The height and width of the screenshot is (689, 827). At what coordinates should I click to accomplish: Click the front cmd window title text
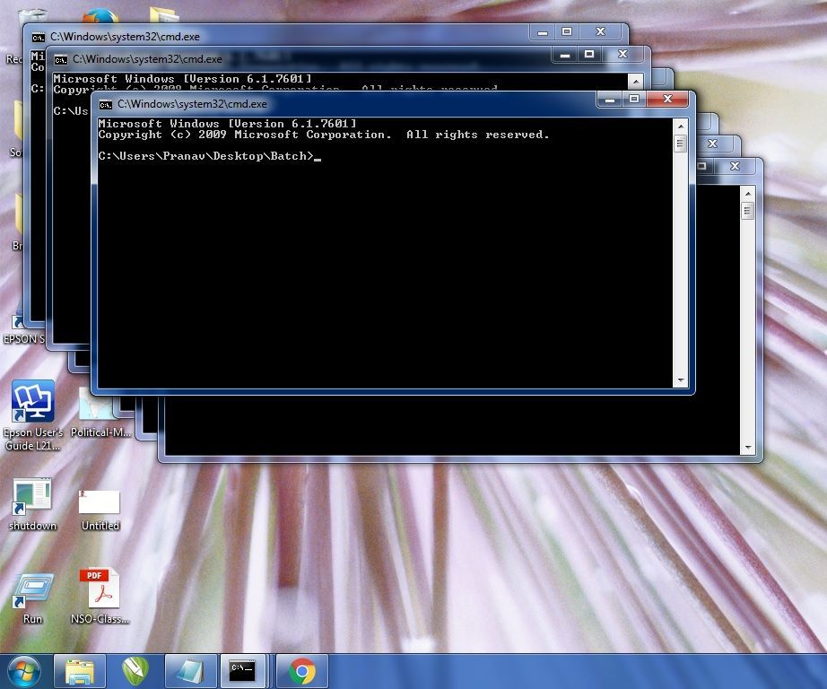click(192, 104)
